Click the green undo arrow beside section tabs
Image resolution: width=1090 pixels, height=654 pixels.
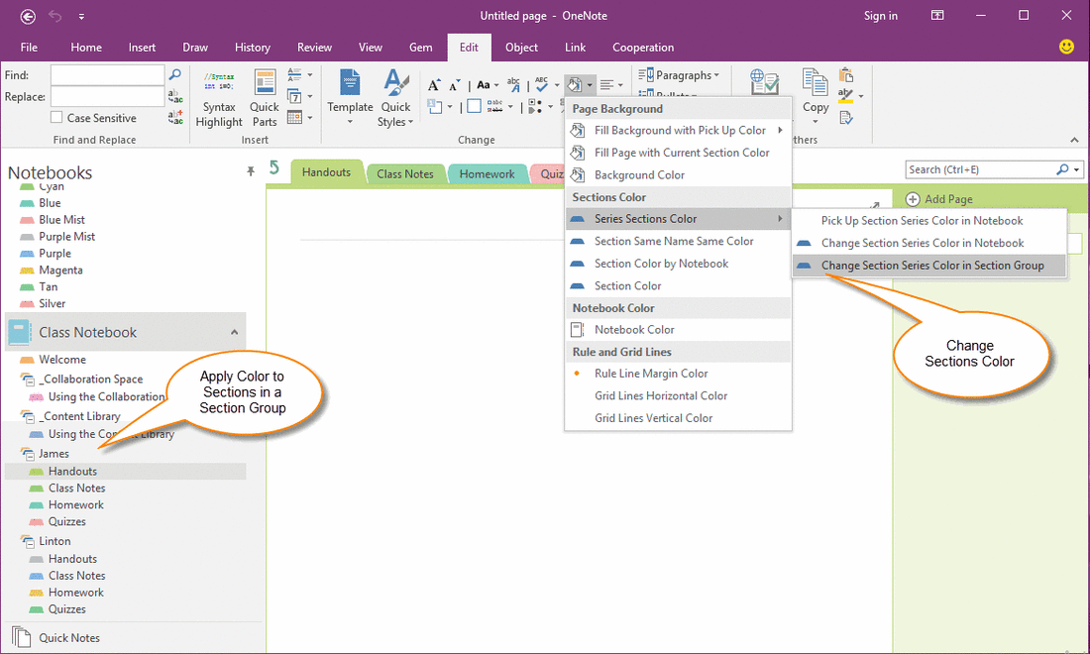coord(274,167)
